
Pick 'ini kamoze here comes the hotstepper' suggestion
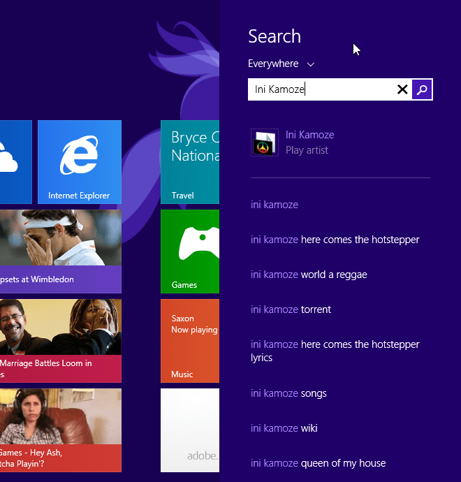click(335, 240)
